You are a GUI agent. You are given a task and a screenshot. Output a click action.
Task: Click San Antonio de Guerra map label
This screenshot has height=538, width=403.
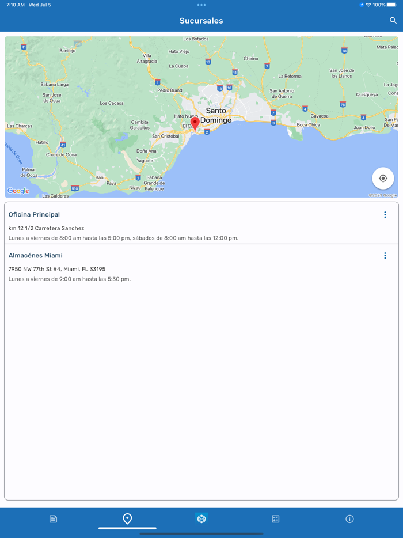[282, 94]
